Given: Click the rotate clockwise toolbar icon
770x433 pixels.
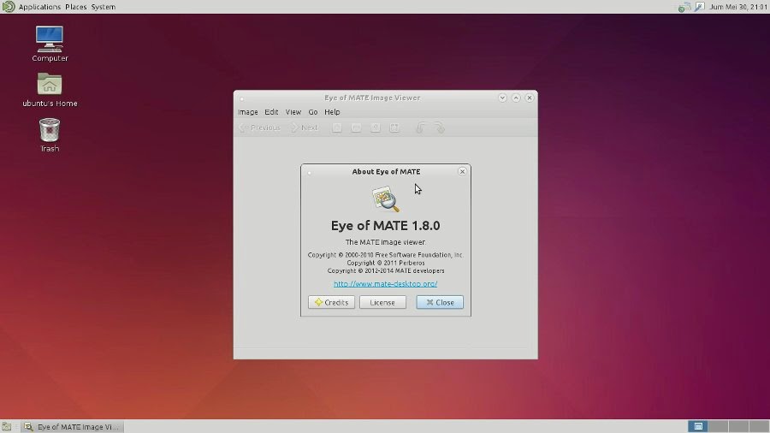Looking at the screenshot, I should click(439, 128).
